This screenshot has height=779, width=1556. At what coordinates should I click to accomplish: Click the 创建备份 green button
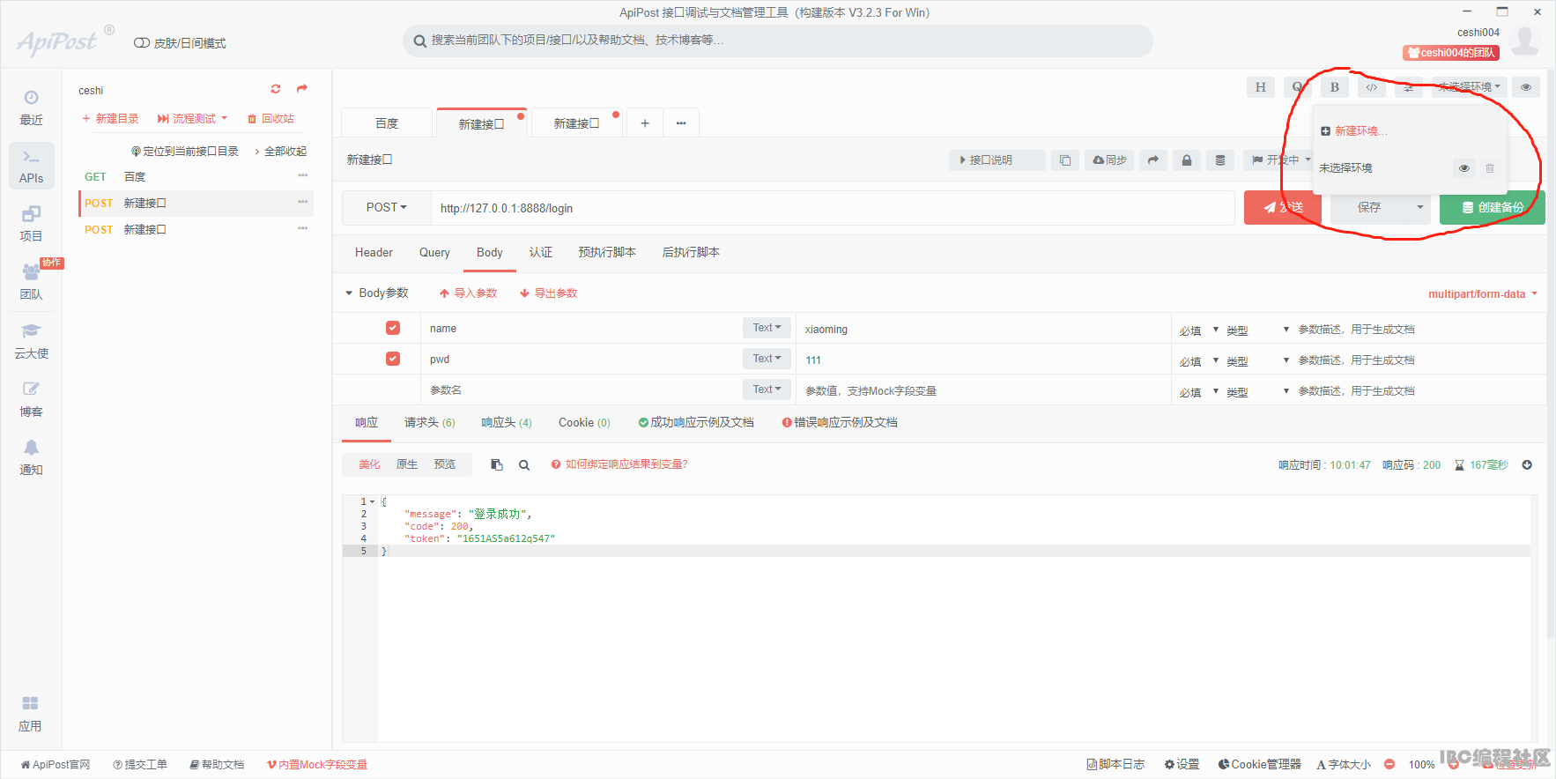tap(1493, 208)
